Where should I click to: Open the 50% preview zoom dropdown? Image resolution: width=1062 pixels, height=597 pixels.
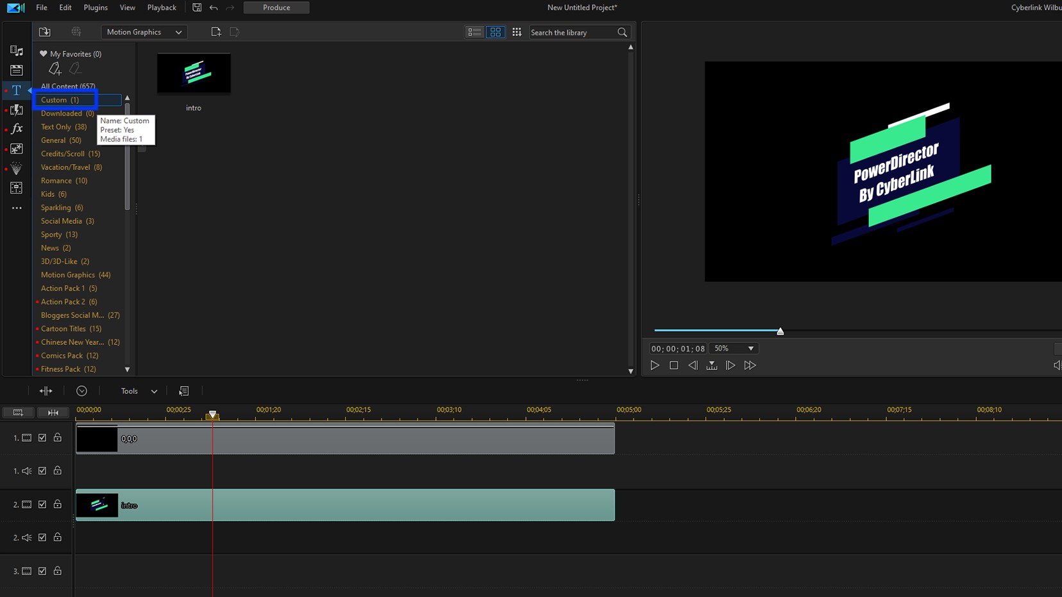(x=734, y=348)
